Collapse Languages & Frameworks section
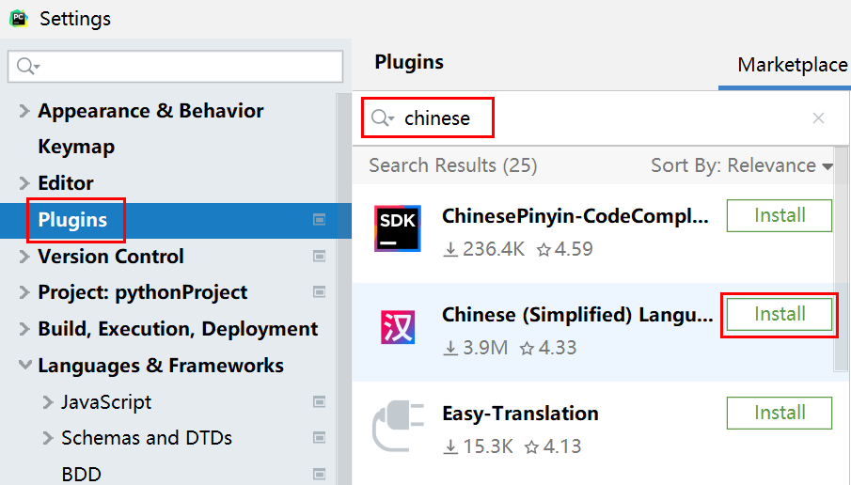Screen dimensions: 851x485 [x=25, y=365]
